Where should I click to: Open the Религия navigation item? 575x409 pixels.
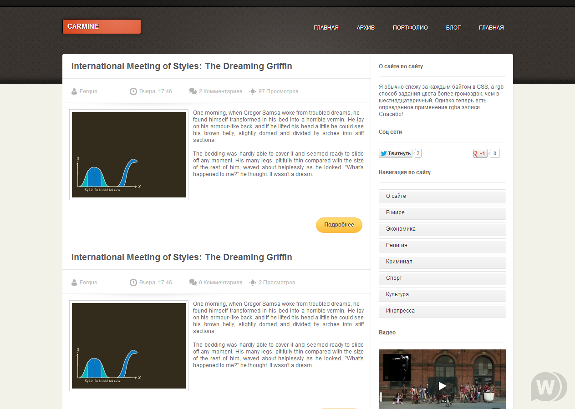tap(443, 245)
